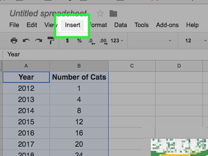Click the Print icon in toolbar

pyautogui.click(x=14, y=41)
